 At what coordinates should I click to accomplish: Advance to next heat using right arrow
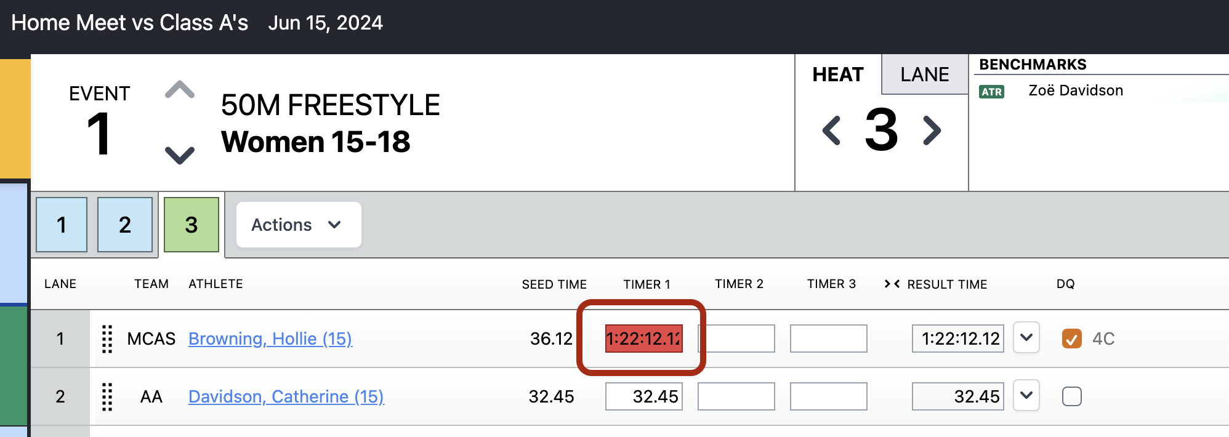[x=932, y=130]
